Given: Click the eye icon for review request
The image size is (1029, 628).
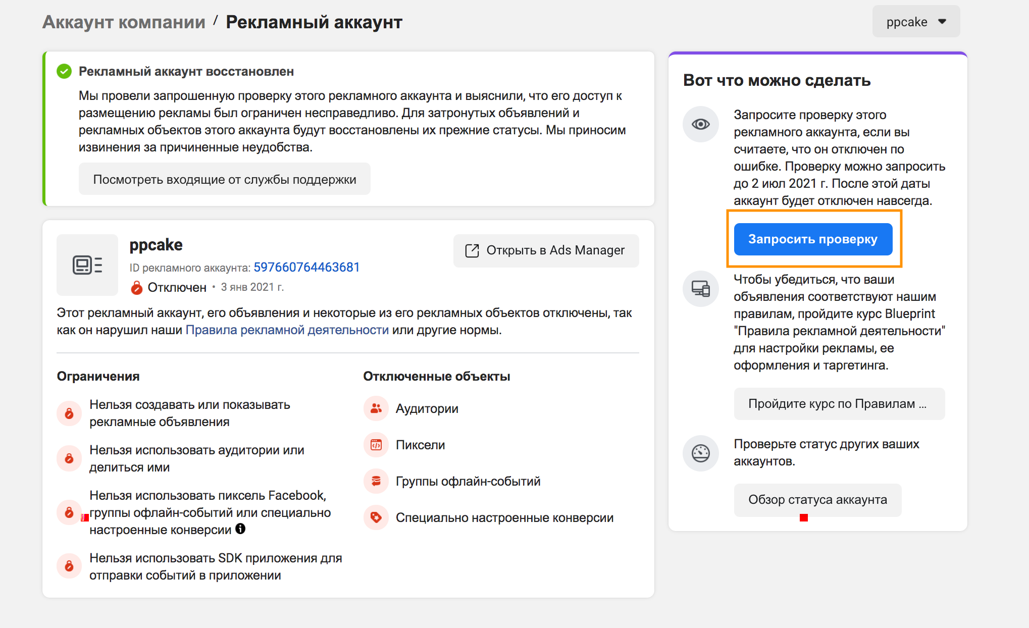Looking at the screenshot, I should (701, 124).
